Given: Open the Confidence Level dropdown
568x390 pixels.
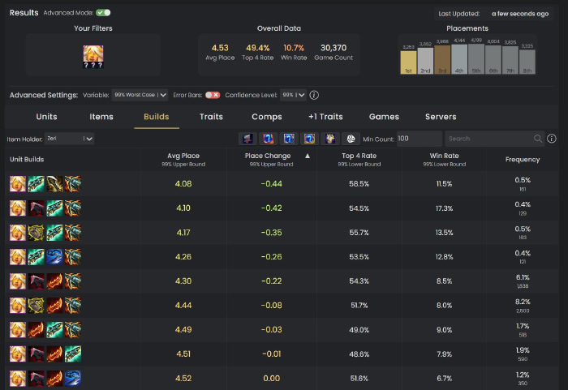Looking at the screenshot, I should pos(293,95).
